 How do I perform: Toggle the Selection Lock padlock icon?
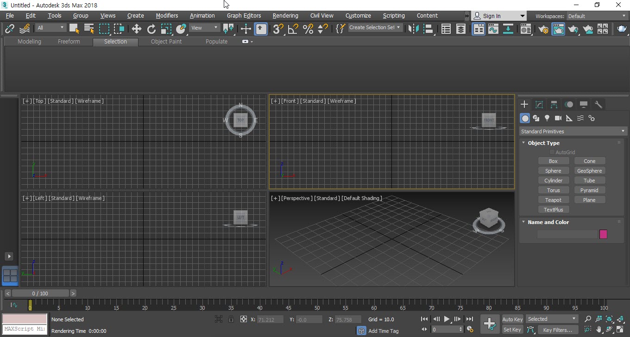pos(231,319)
